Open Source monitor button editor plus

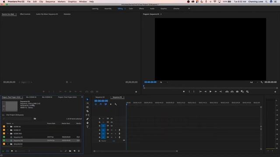136,92
